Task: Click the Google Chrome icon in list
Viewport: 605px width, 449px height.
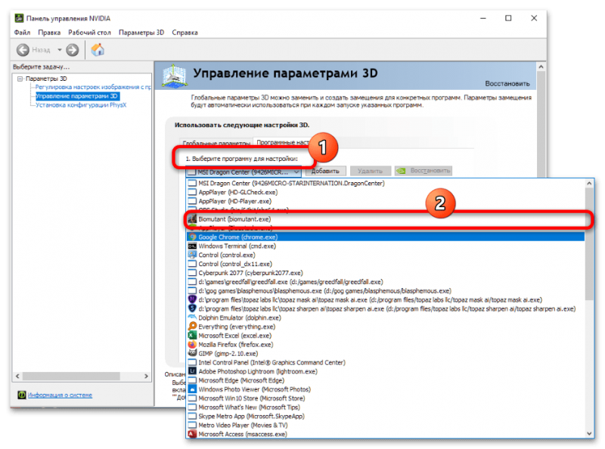Action: click(192, 237)
